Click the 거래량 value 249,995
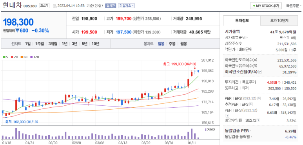Viewport: 303px width, 145px height. [194, 18]
